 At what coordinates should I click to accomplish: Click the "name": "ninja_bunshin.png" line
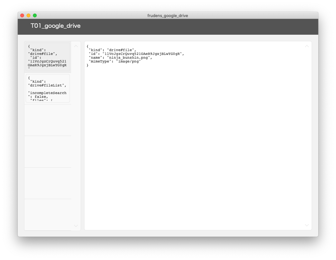[121, 58]
